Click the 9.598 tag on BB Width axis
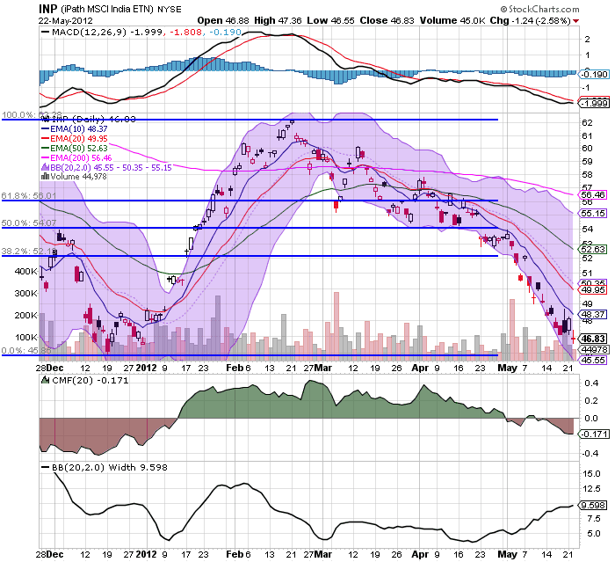Screen dimensions: 615x562 [x=593, y=506]
